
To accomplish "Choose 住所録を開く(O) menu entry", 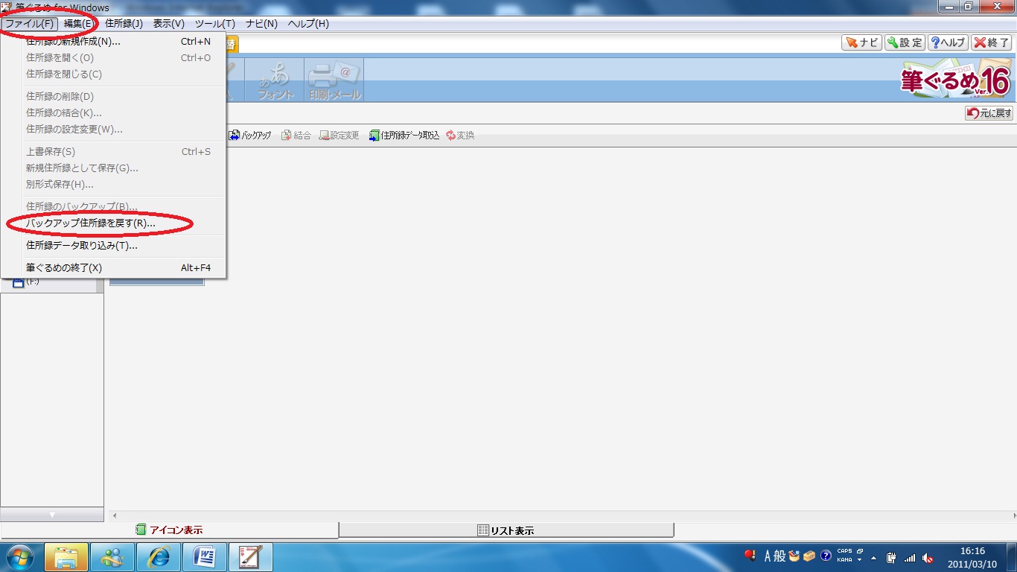I will (114, 58).
